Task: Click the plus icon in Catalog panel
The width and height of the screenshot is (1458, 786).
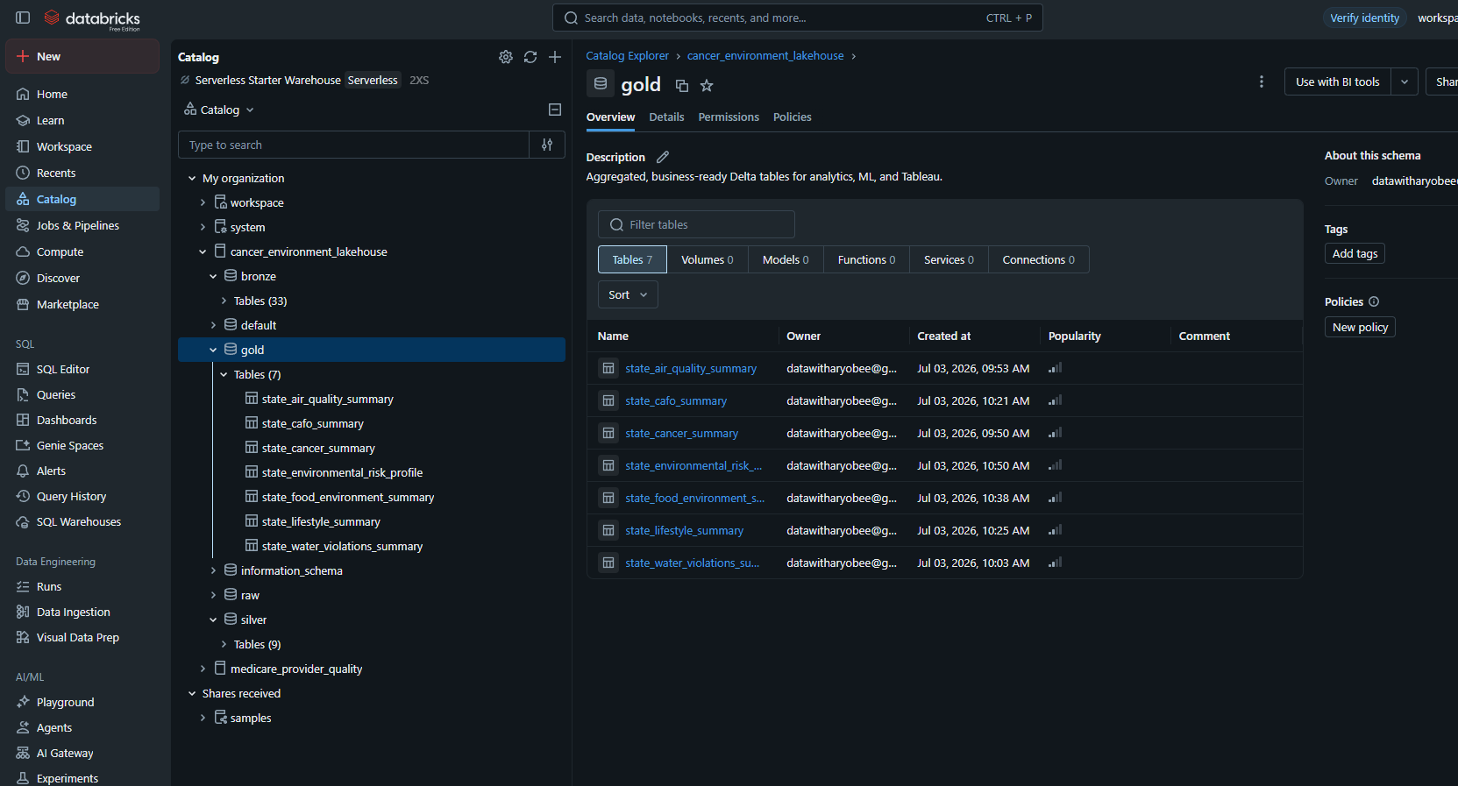Action: click(555, 57)
